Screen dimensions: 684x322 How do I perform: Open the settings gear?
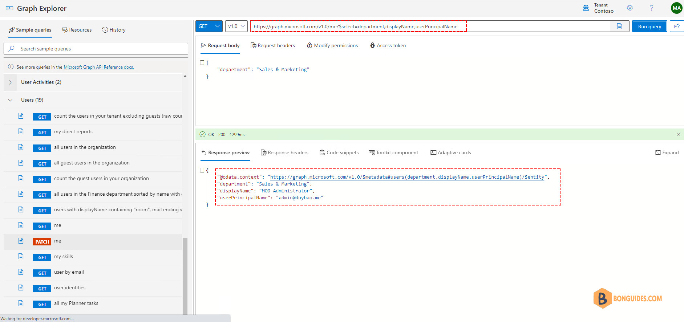coord(630,8)
